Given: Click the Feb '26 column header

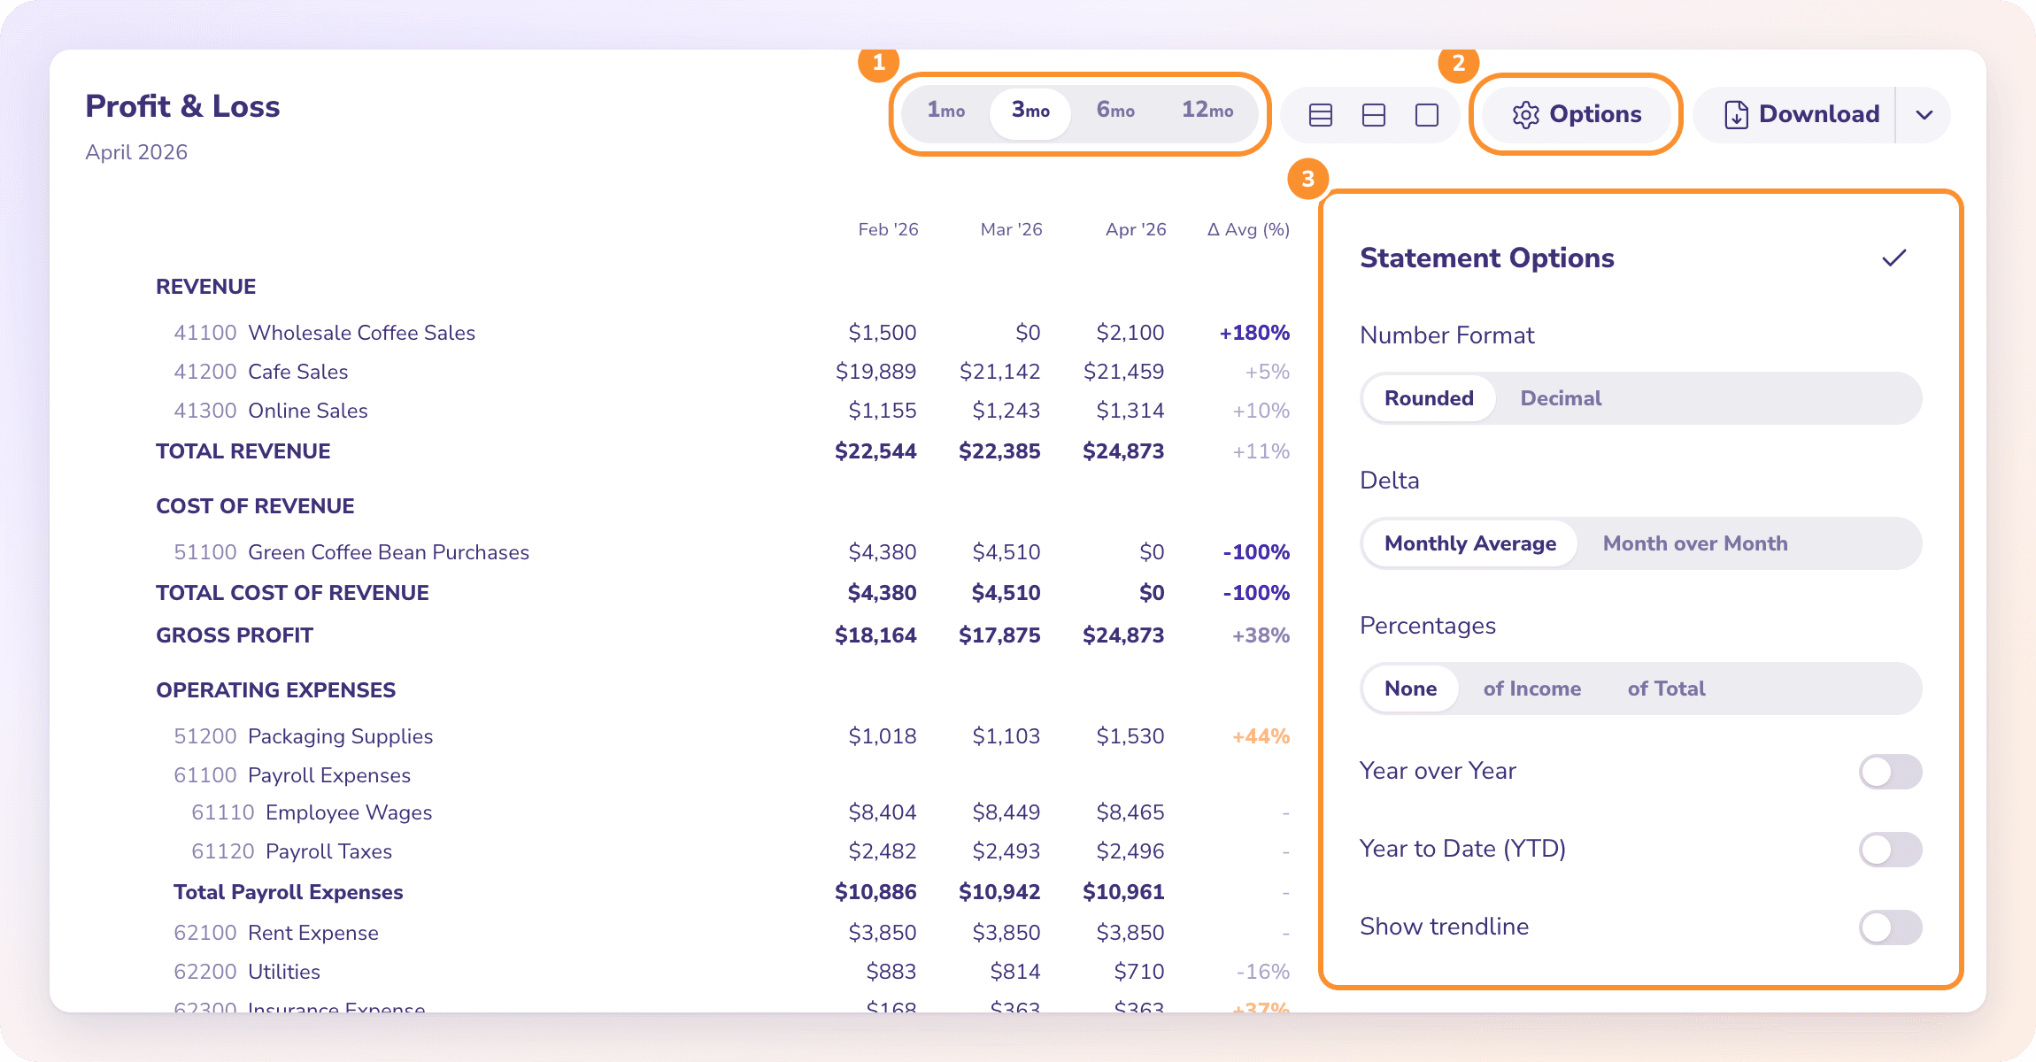Looking at the screenshot, I should pyautogui.click(x=888, y=229).
